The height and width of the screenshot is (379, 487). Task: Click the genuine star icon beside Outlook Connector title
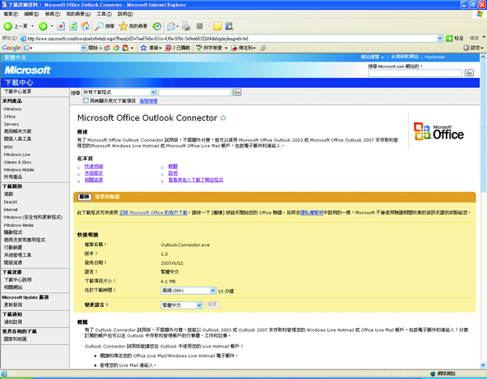[223, 117]
